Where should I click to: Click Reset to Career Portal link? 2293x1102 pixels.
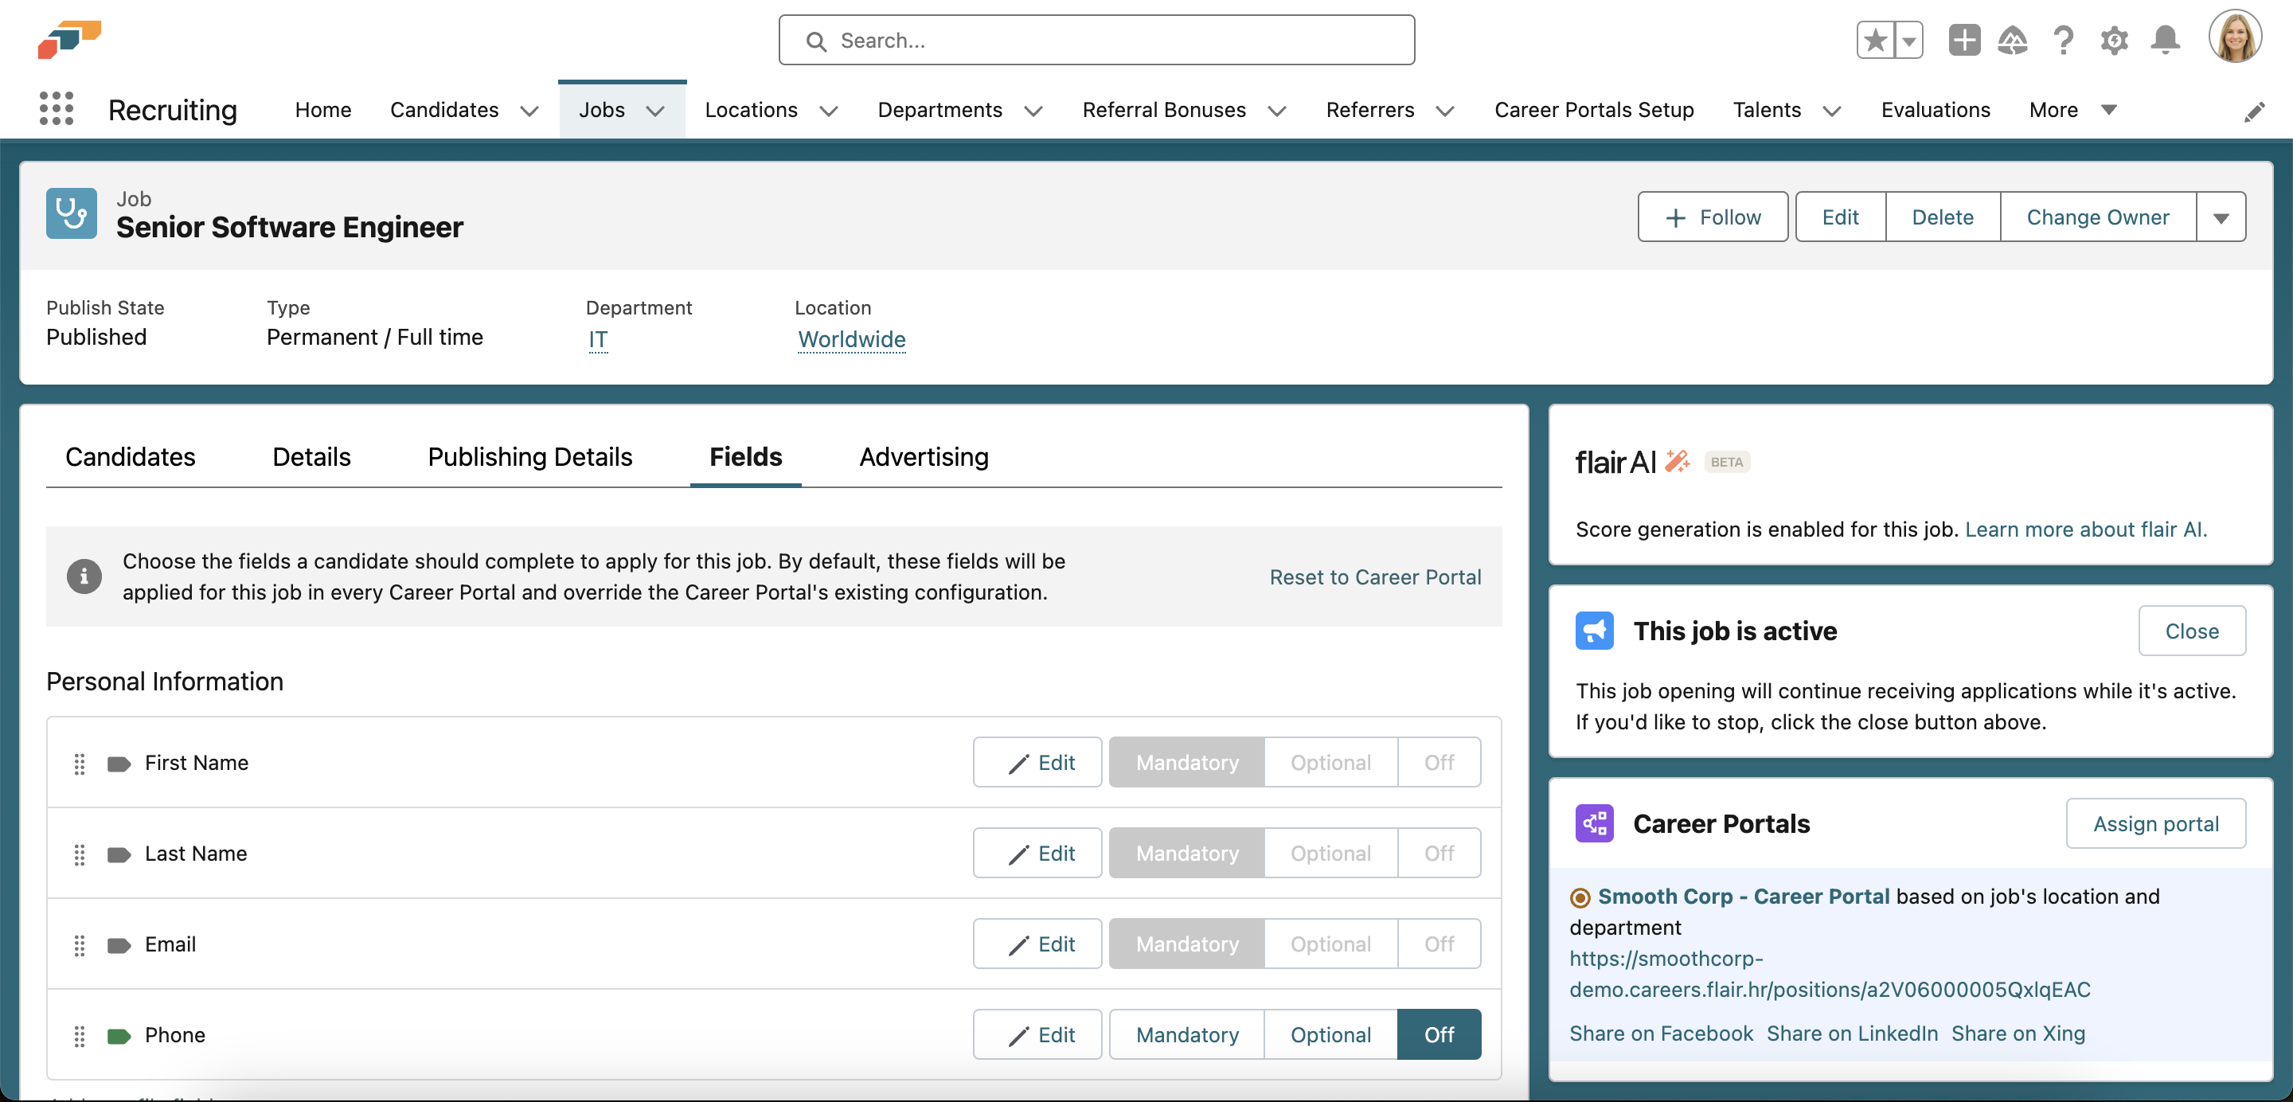pos(1374,576)
